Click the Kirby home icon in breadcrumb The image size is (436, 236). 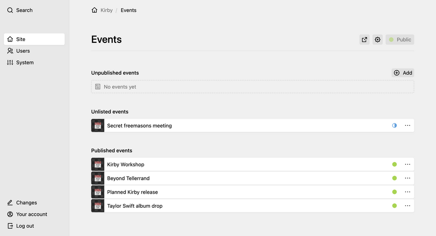(94, 10)
